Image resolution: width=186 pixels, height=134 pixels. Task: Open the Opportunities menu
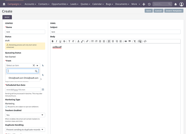pyautogui.click(x=60, y=4)
